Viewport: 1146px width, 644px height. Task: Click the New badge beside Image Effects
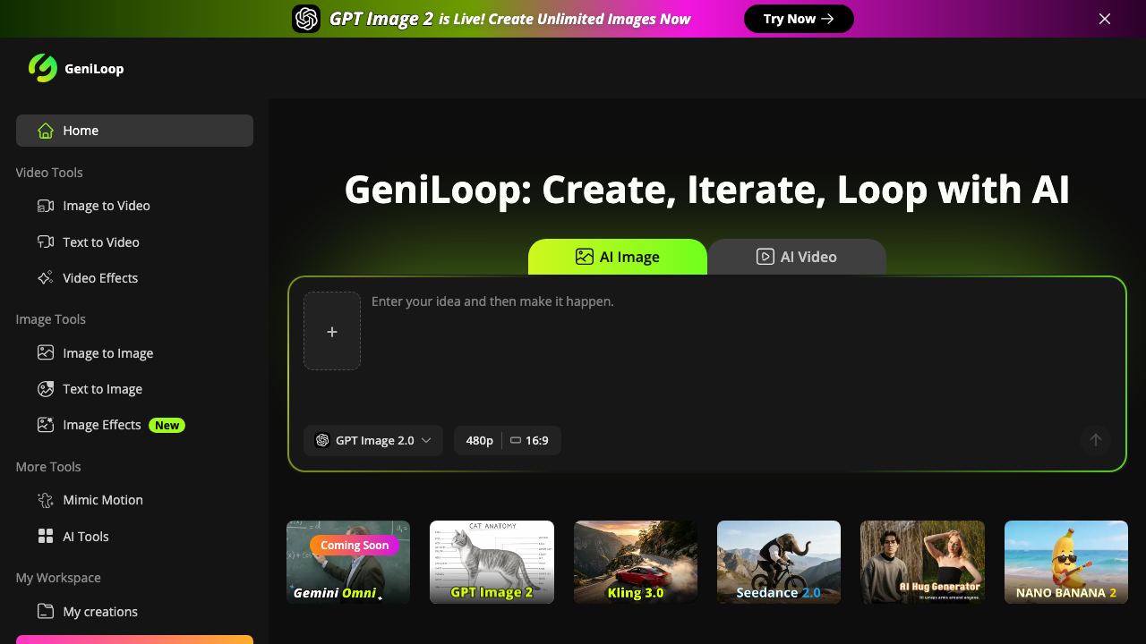167,425
